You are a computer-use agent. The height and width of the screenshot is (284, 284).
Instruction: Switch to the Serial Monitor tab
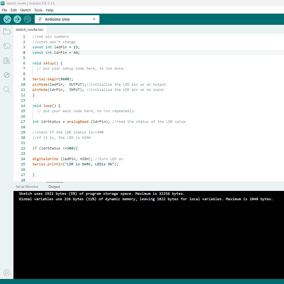point(27,187)
